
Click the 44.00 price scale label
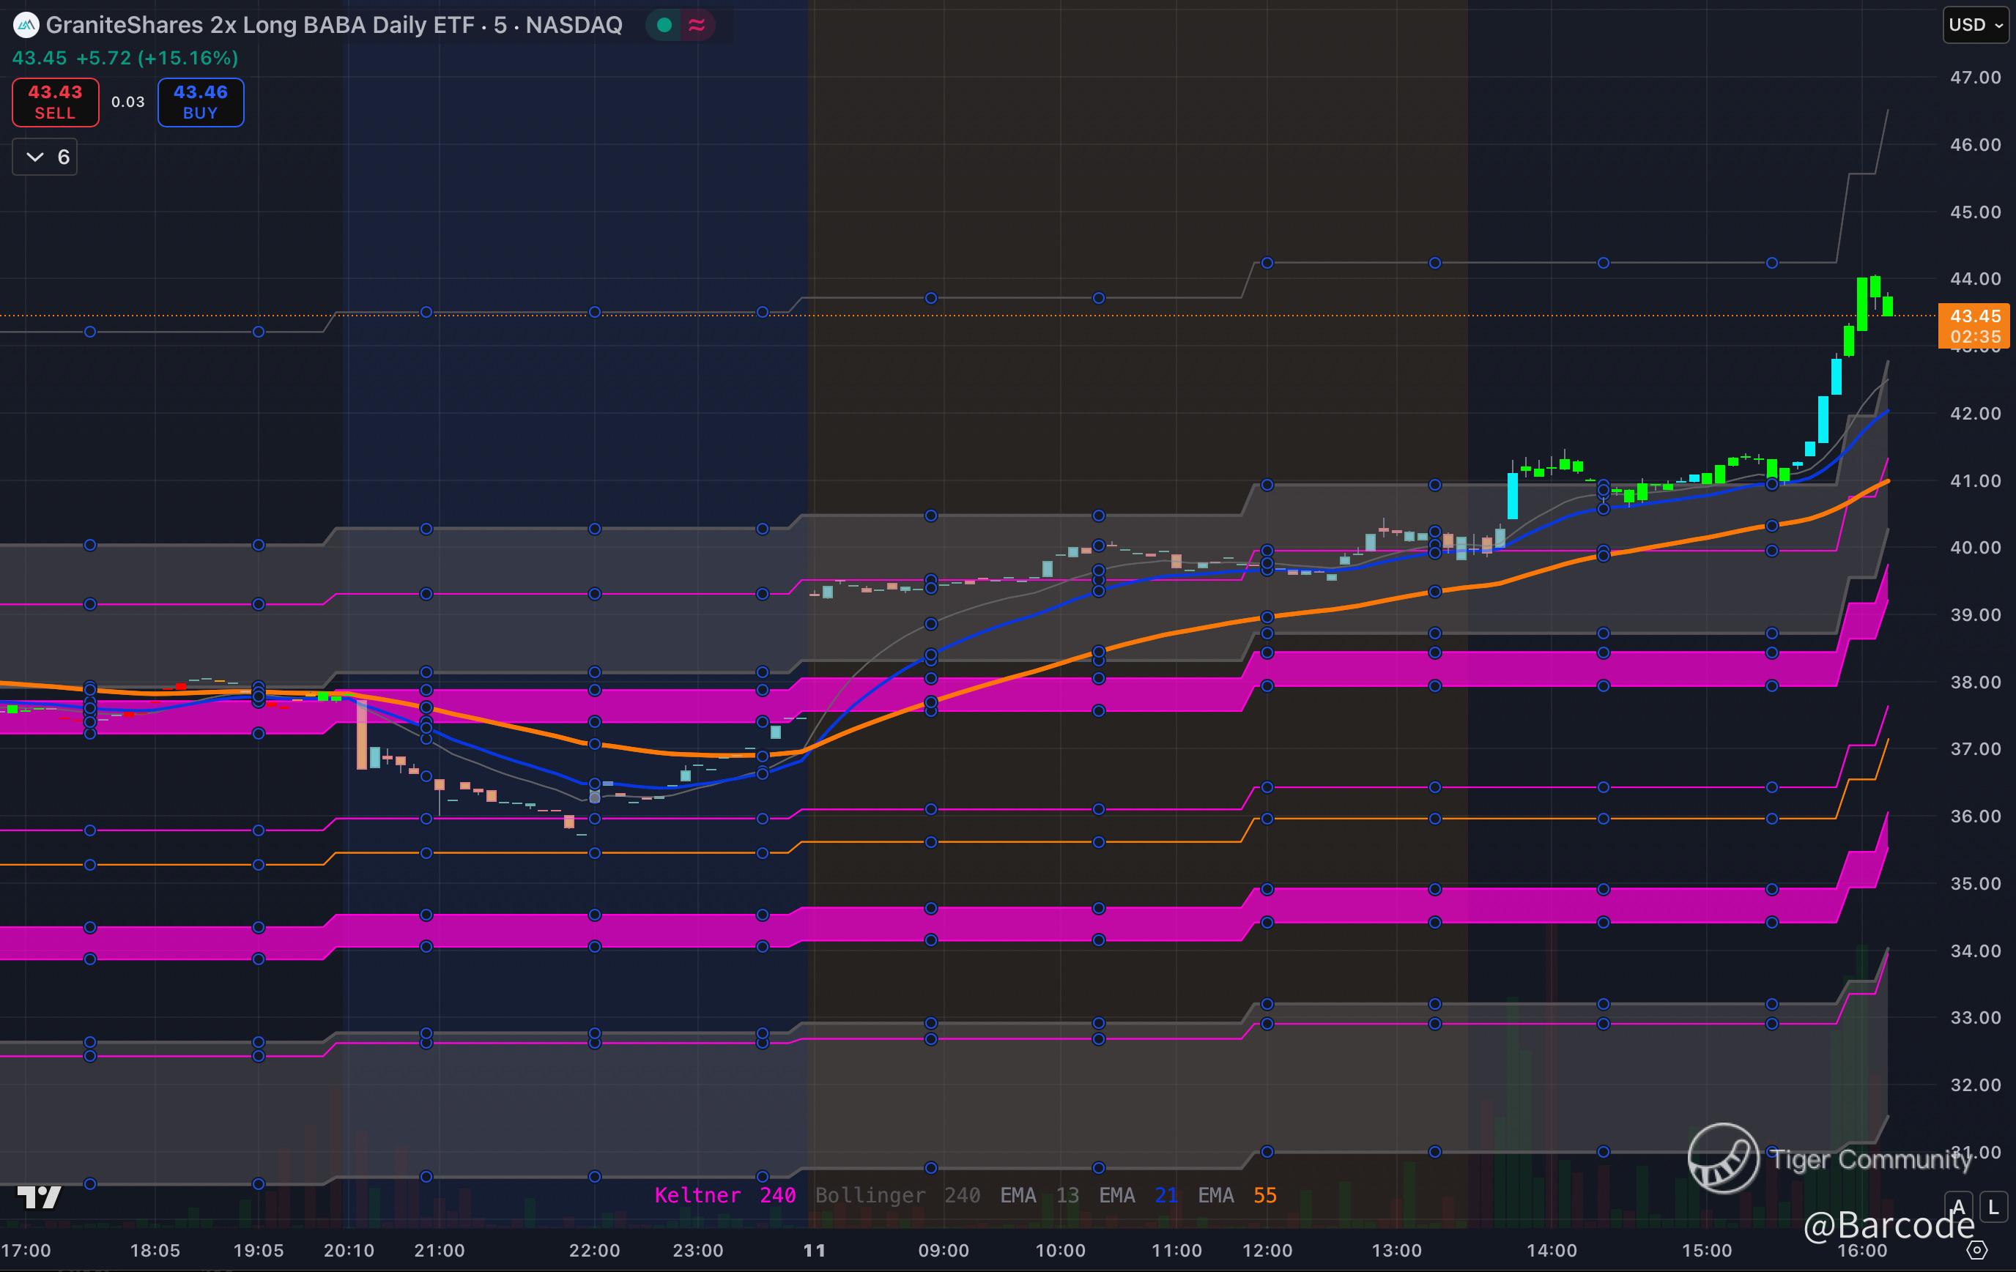click(1975, 279)
